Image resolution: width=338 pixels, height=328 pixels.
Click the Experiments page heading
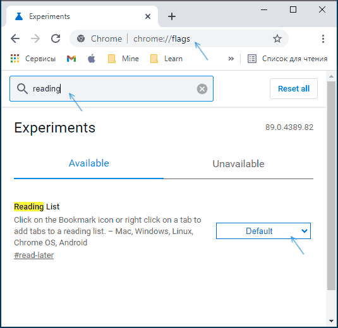55,128
